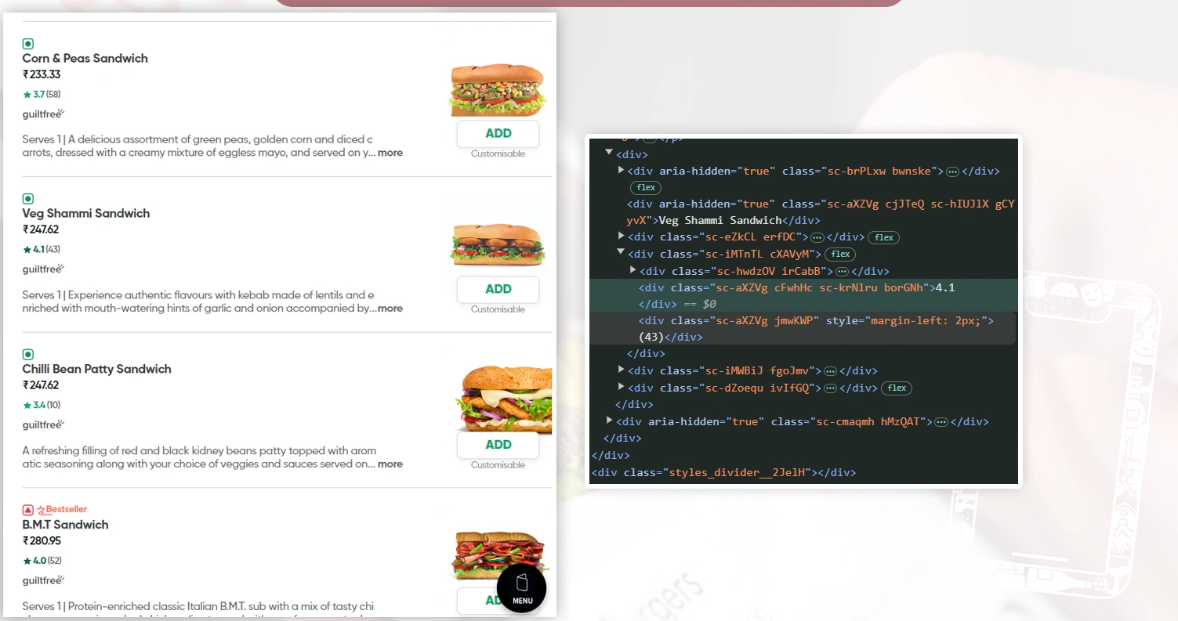This screenshot has height=621, width=1178.
Task: Select the styles_divider__2JelH div line
Action: coord(724,473)
